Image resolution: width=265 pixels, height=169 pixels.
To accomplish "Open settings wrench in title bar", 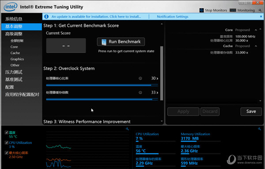I will [x=260, y=10].
